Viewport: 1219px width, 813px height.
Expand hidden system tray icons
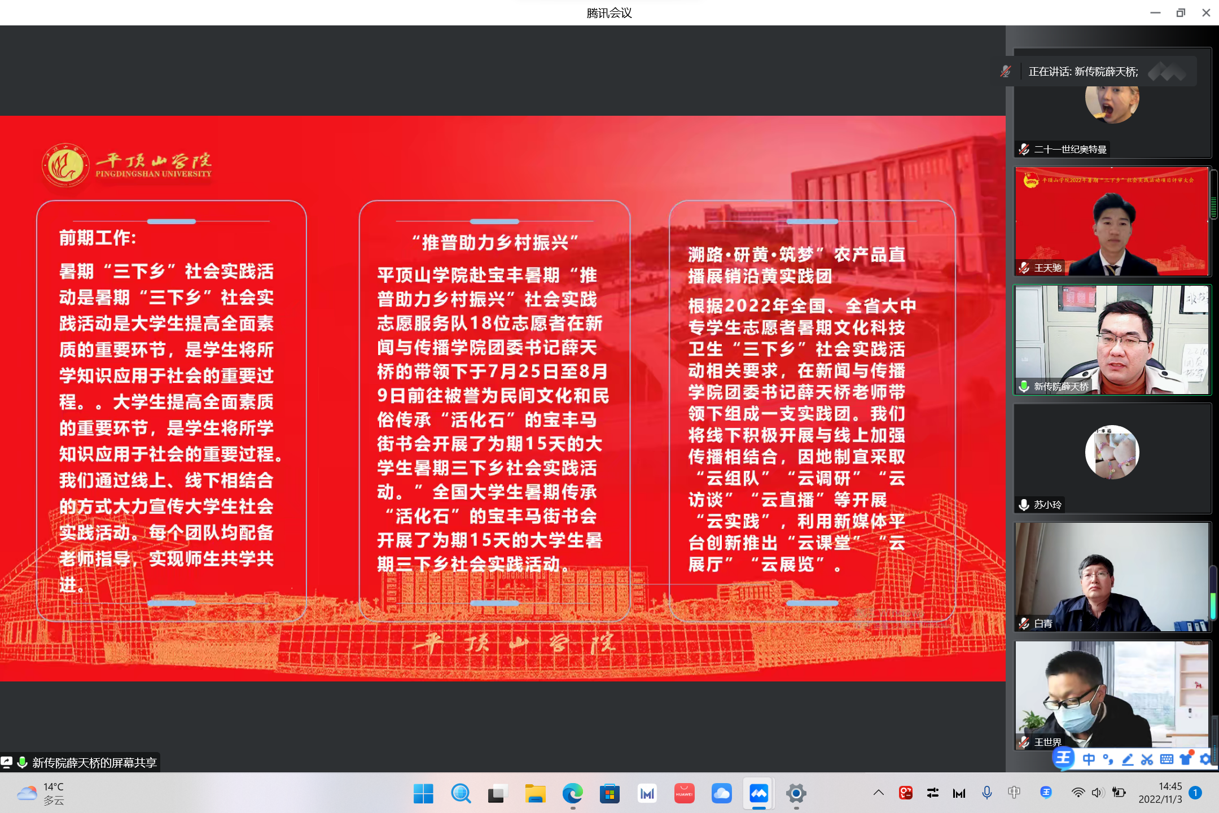879,793
